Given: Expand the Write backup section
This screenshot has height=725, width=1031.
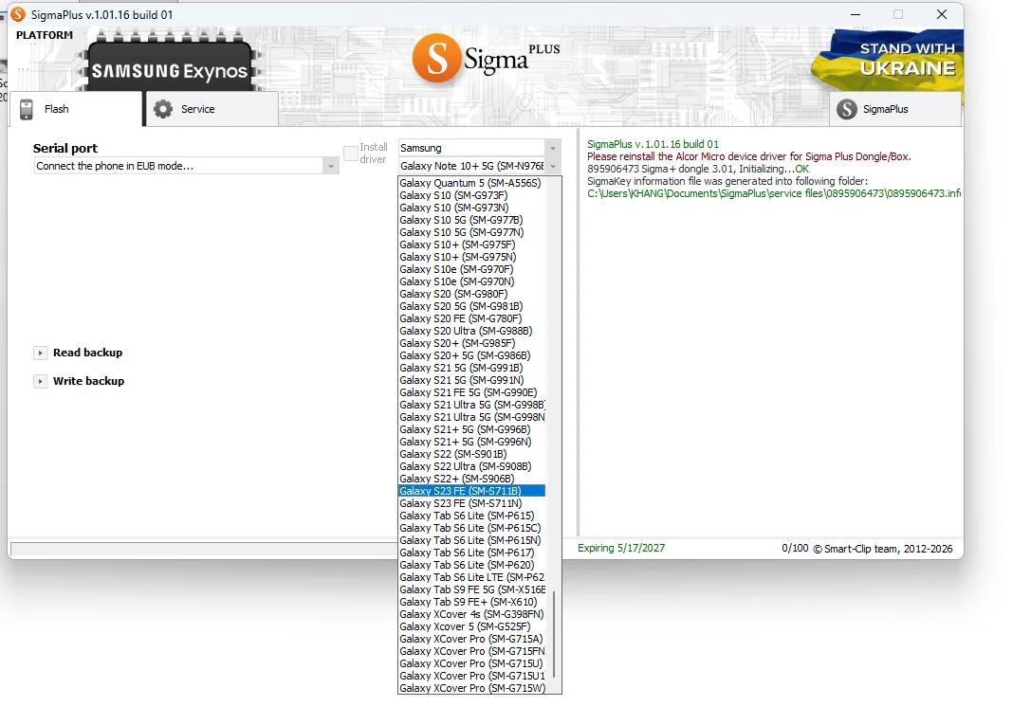Looking at the screenshot, I should (x=40, y=382).
